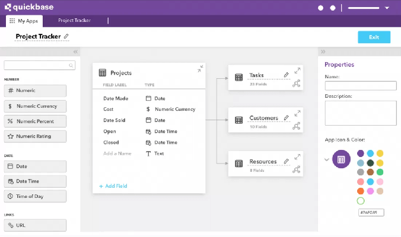
Task: Choose the gray color swatch
Action: (x=361, y=172)
